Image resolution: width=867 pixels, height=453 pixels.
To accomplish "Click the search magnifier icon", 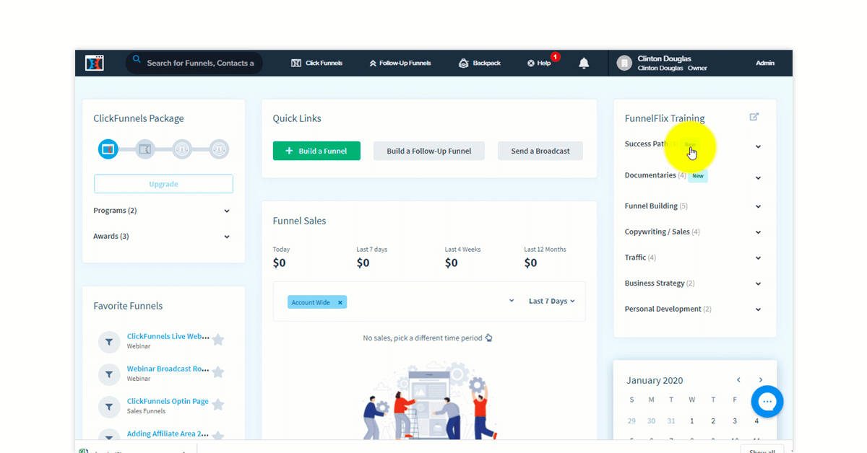I will click(x=137, y=60).
